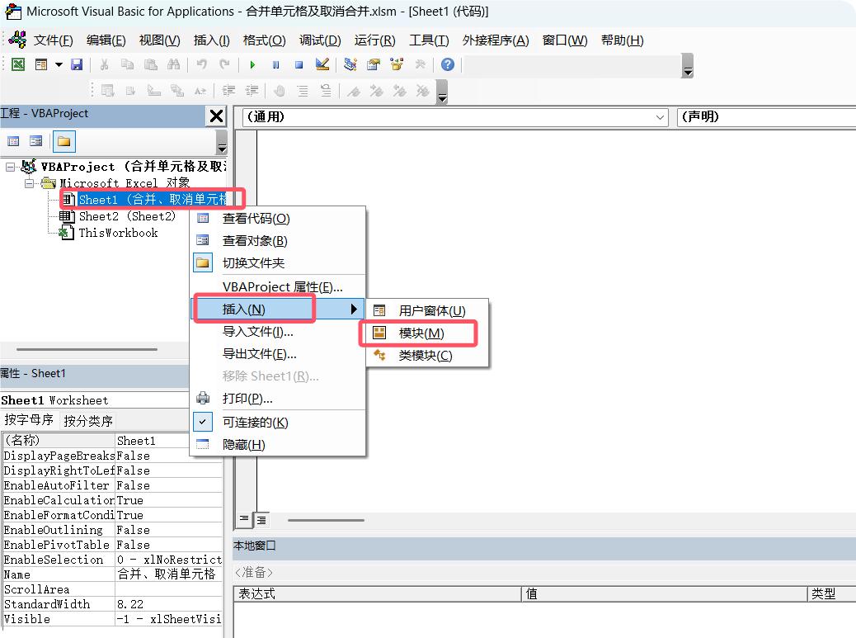The width and height of the screenshot is (856, 638).
Task: Select ThisWorkbook in project tree
Action: click(118, 233)
